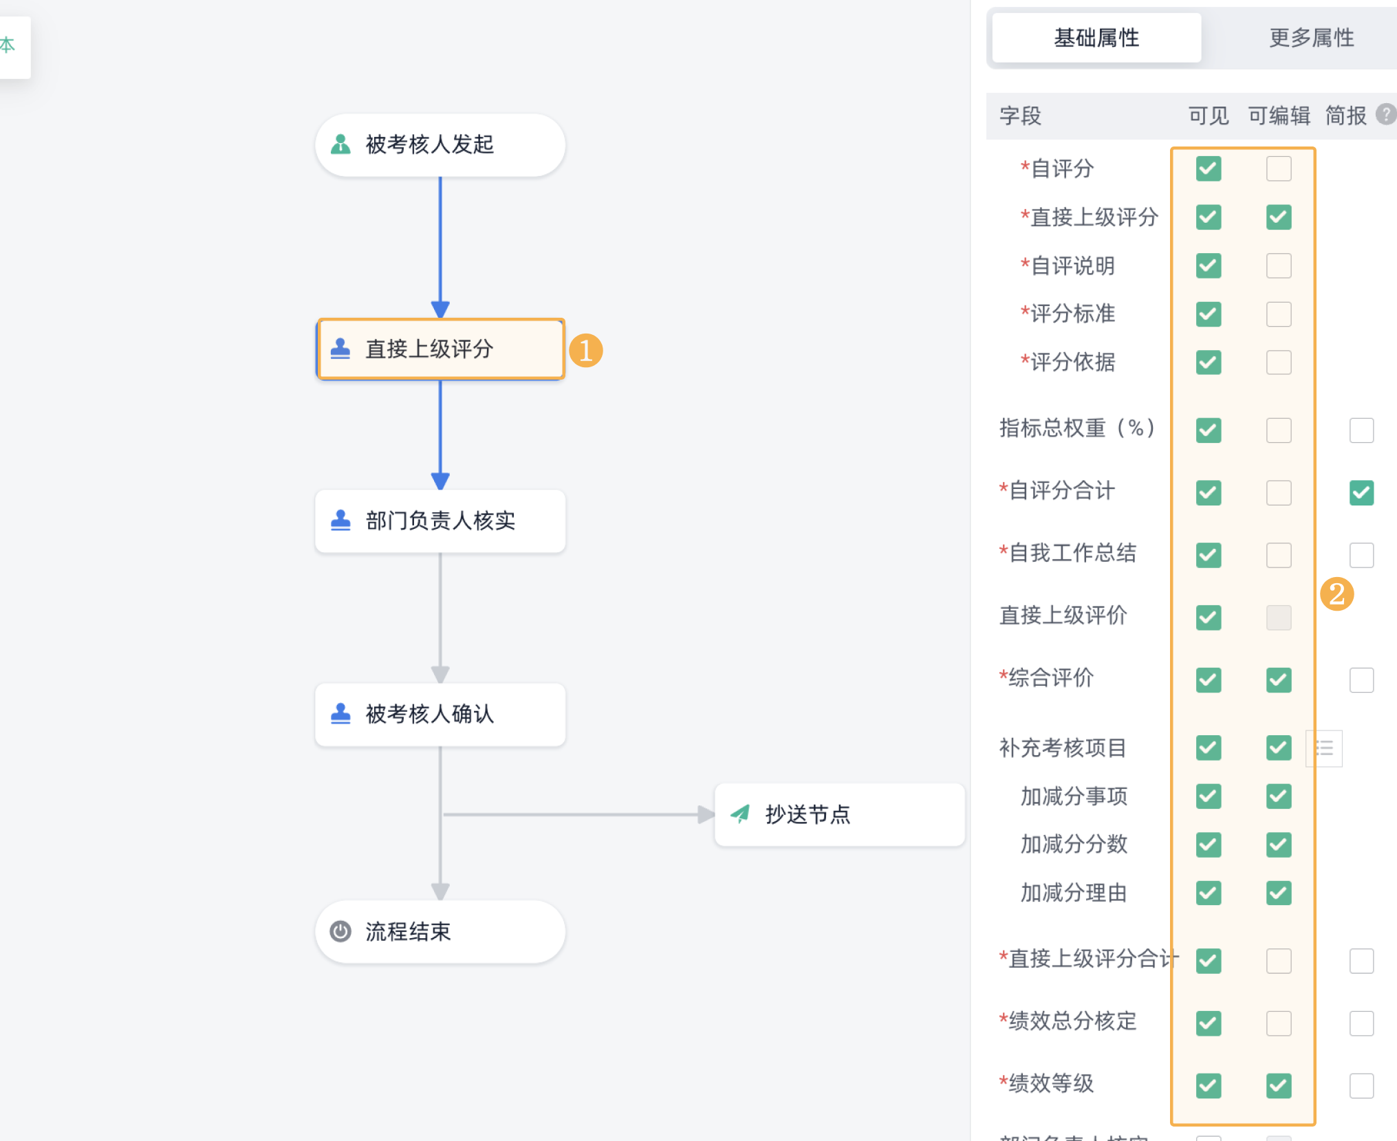Uncheck 可编辑 for 补充考核项目
The height and width of the screenshot is (1141, 1397).
1279,748
